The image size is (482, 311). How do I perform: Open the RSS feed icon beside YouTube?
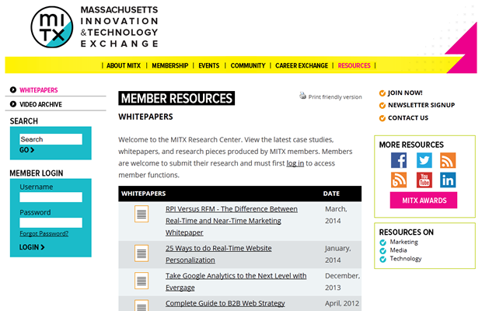[x=399, y=180]
